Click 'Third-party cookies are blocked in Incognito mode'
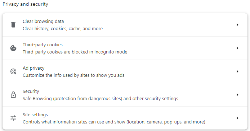 click(x=75, y=52)
